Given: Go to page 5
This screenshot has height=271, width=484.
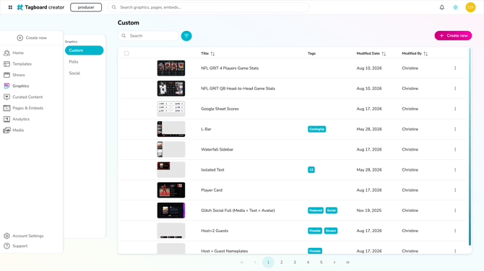Looking at the screenshot, I should pos(321,262).
